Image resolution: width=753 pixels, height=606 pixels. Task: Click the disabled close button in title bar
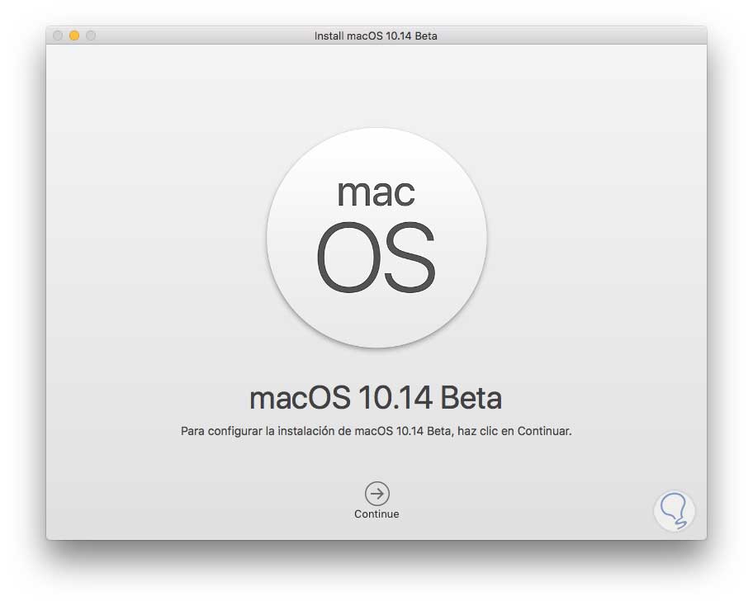coord(58,36)
